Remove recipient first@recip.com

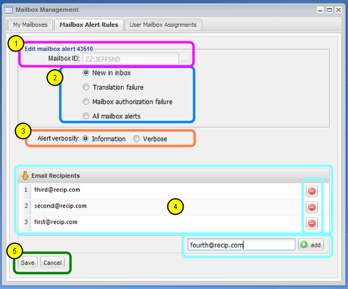tap(312, 224)
